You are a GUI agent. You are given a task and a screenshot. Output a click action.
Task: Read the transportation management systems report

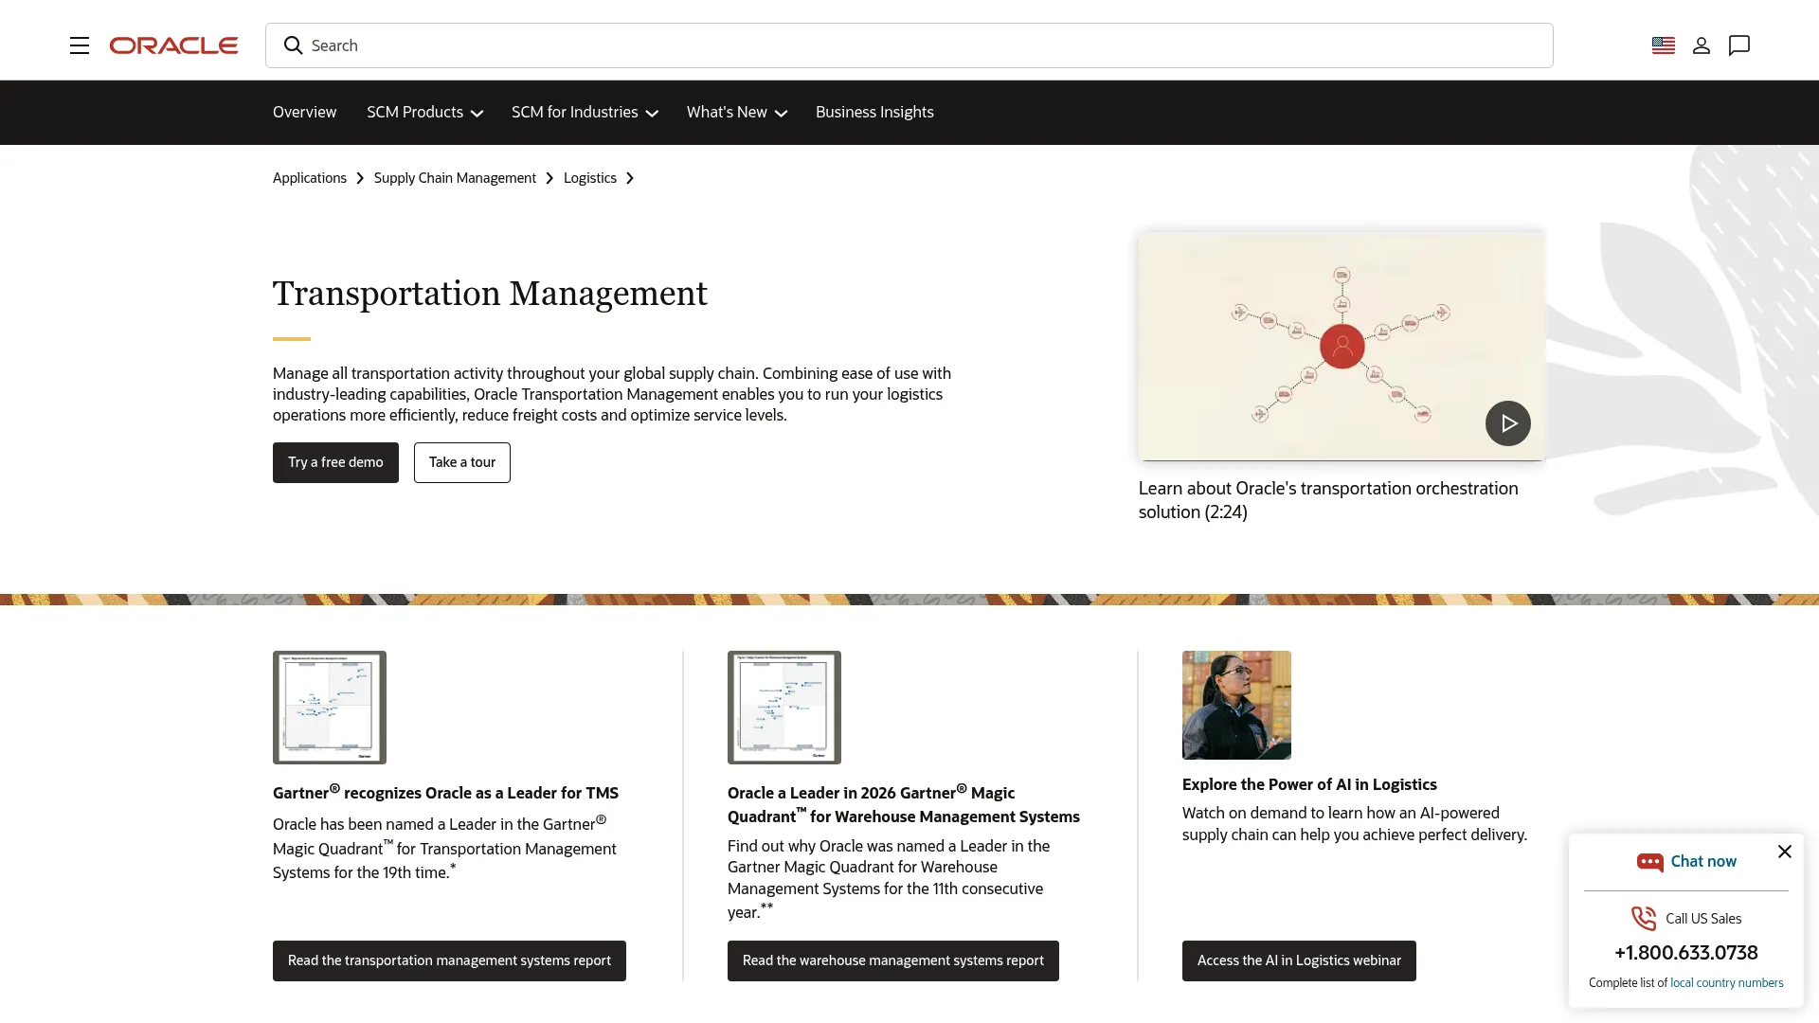(449, 960)
